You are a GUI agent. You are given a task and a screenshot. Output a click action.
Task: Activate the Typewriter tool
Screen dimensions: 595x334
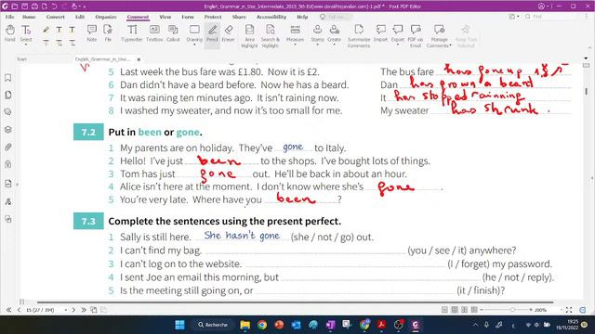tap(132, 33)
